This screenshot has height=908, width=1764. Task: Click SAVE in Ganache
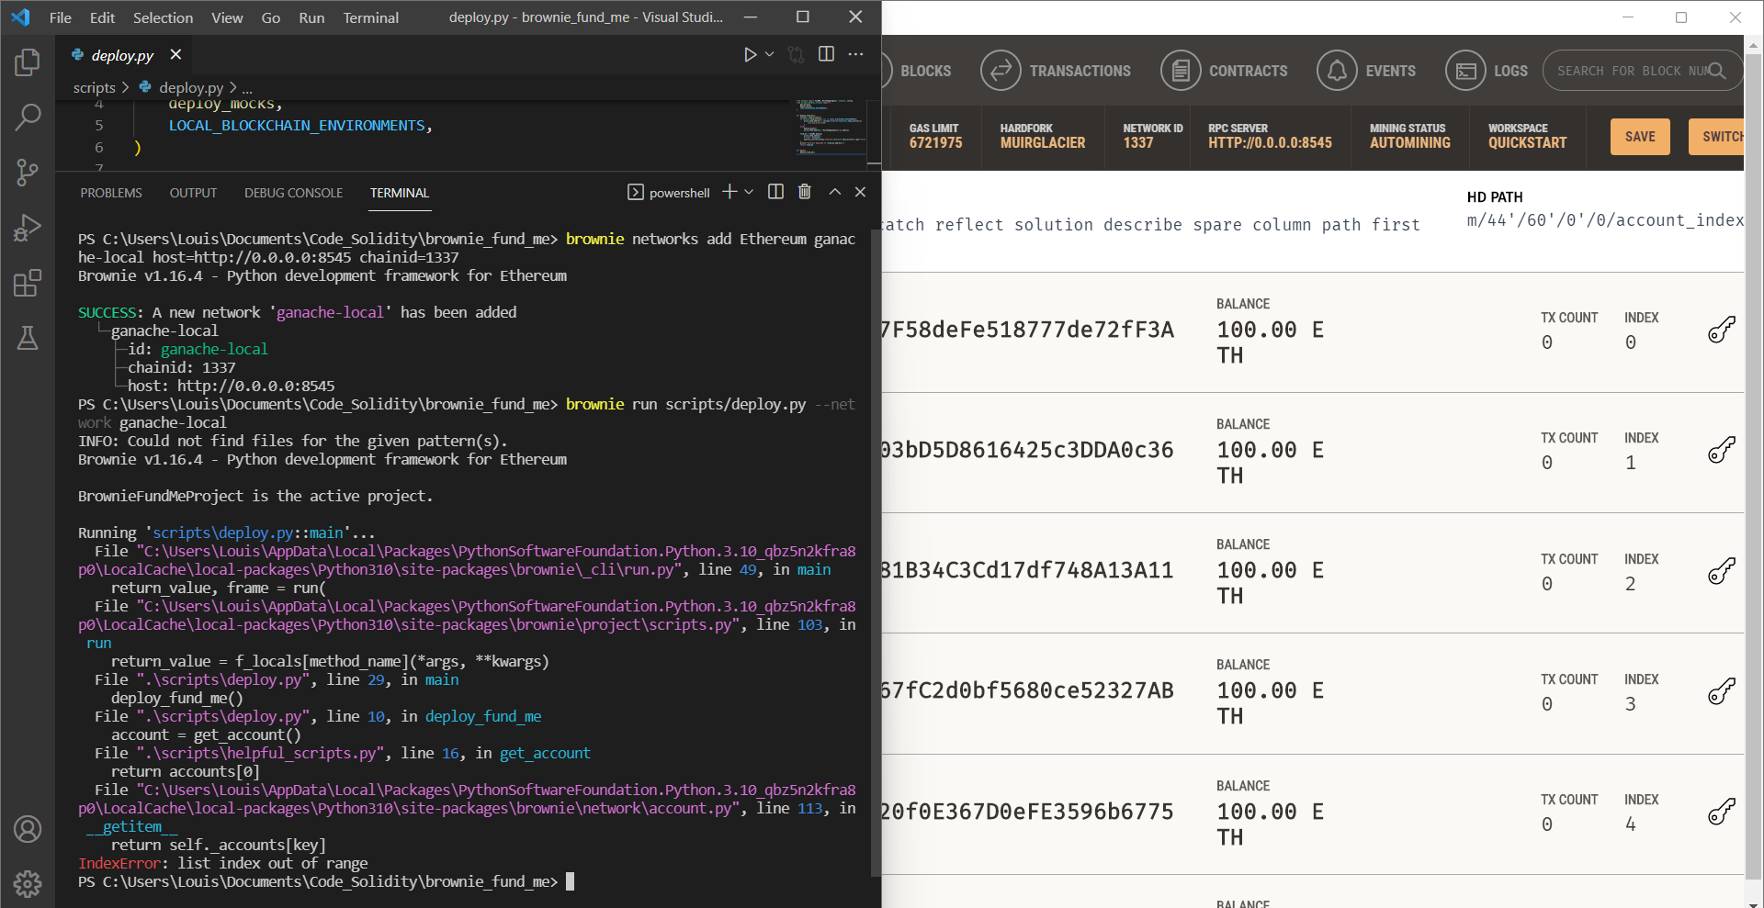pos(1639,136)
